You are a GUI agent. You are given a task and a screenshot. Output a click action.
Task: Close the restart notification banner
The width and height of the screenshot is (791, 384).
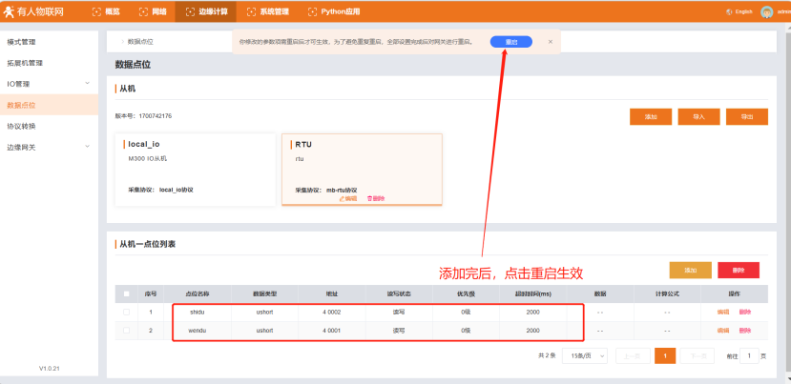[x=550, y=42]
